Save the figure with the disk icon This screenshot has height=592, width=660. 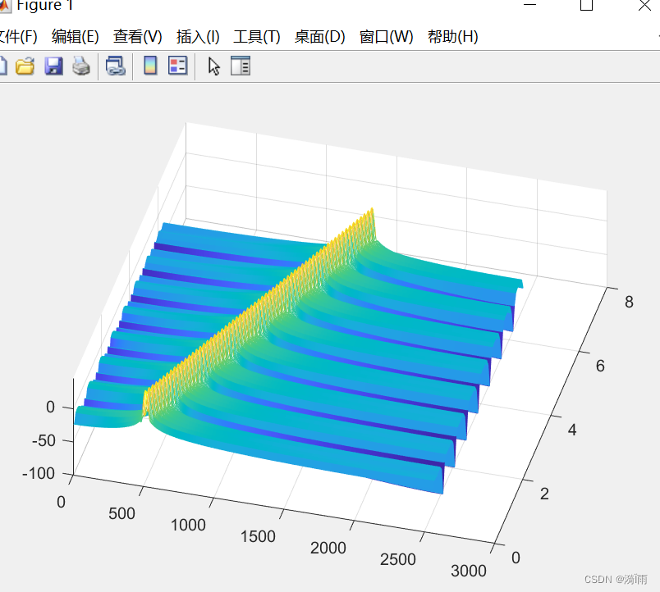(54, 66)
